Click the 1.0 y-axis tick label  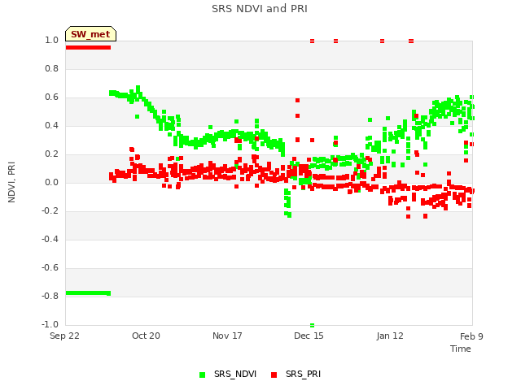pos(51,40)
